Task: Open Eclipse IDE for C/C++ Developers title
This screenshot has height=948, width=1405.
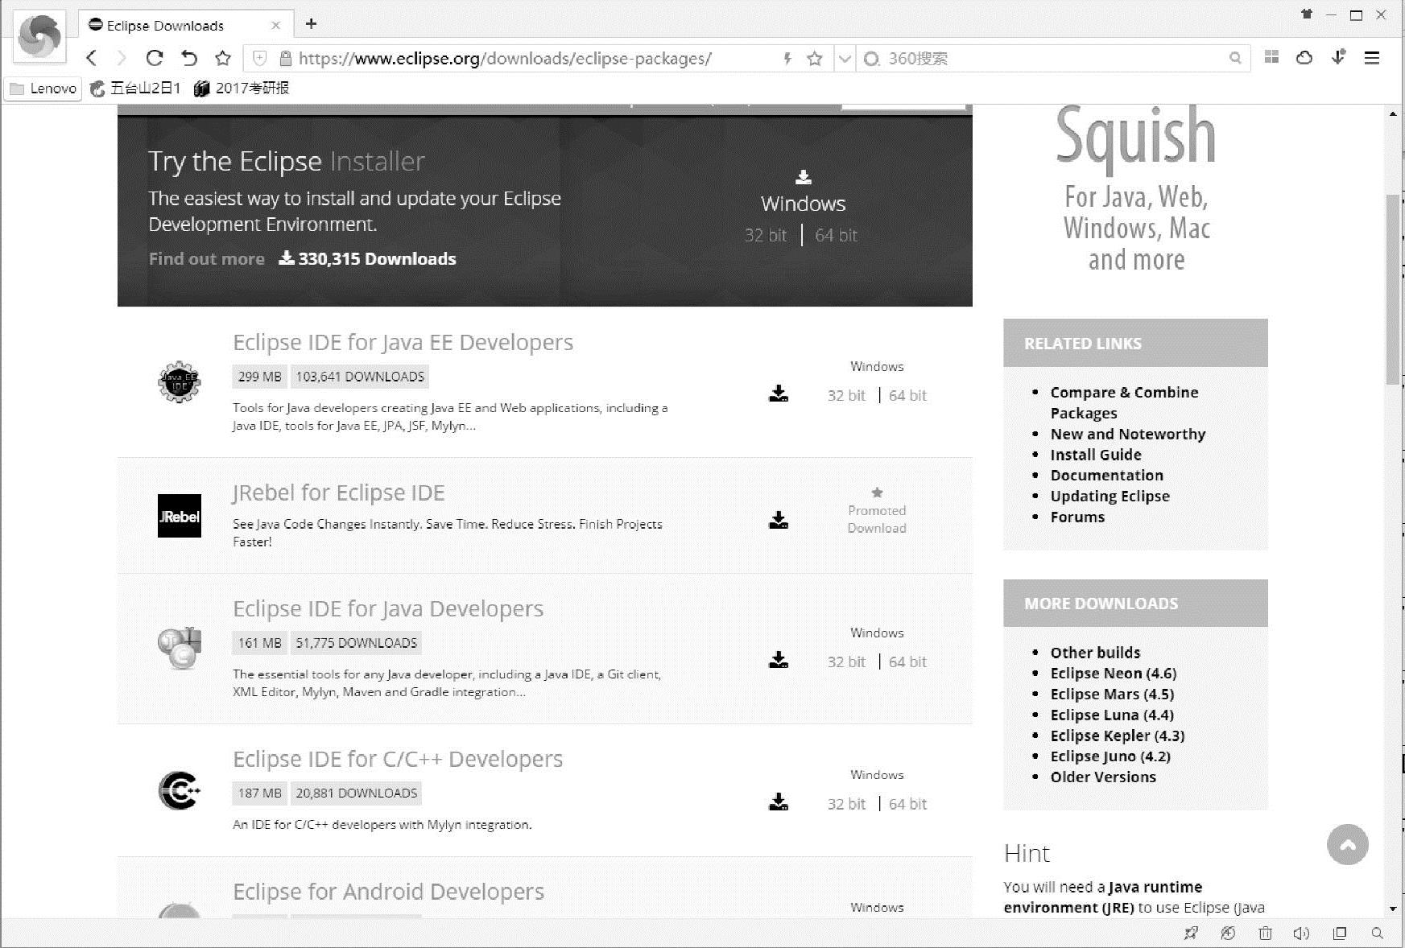Action: coord(398,759)
